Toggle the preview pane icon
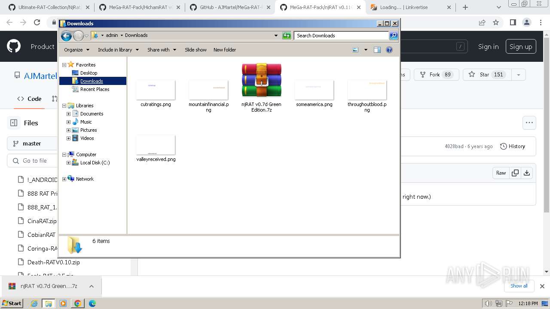 [x=377, y=50]
